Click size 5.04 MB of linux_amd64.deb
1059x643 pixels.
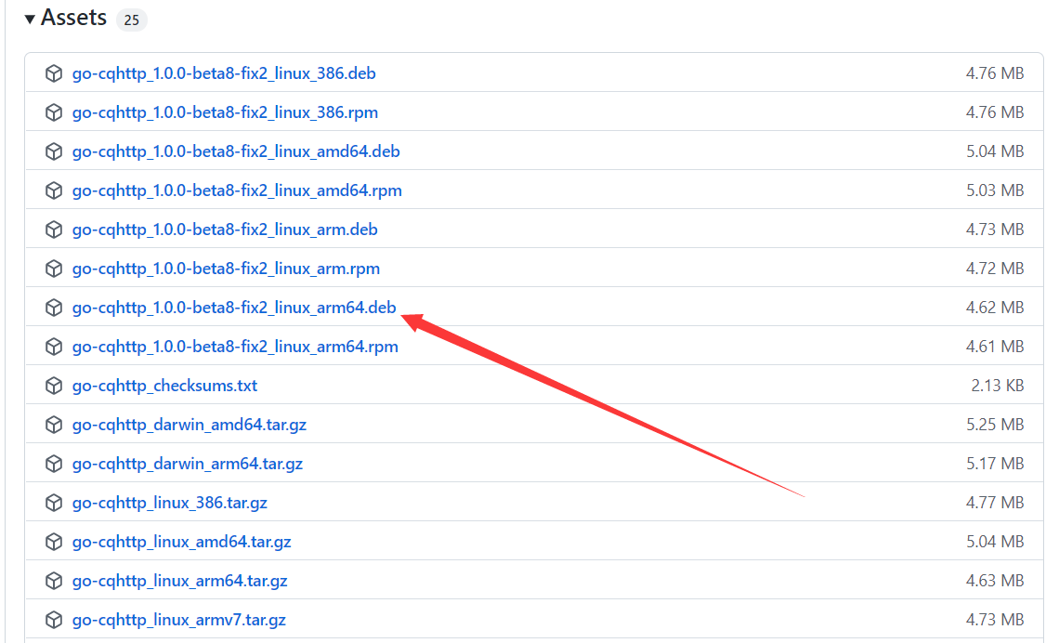[995, 151]
